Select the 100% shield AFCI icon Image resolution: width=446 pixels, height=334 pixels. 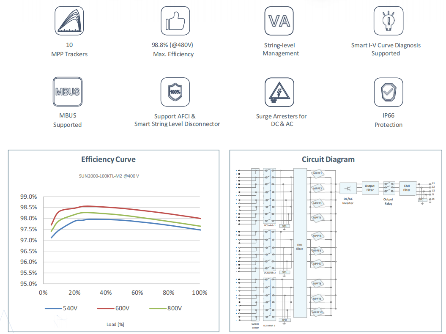[x=175, y=92]
